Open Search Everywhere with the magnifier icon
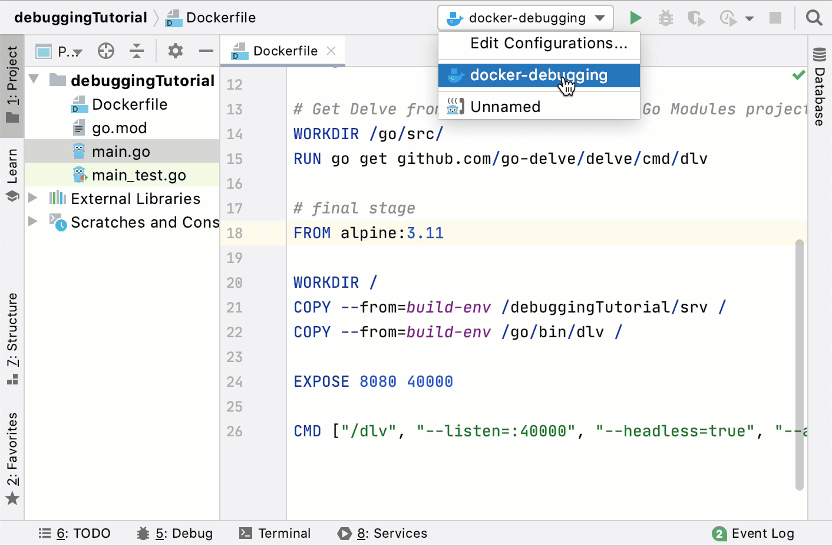 [814, 17]
